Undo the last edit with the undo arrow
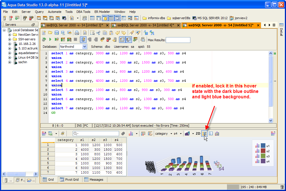The image size is (286, 191). (117, 33)
